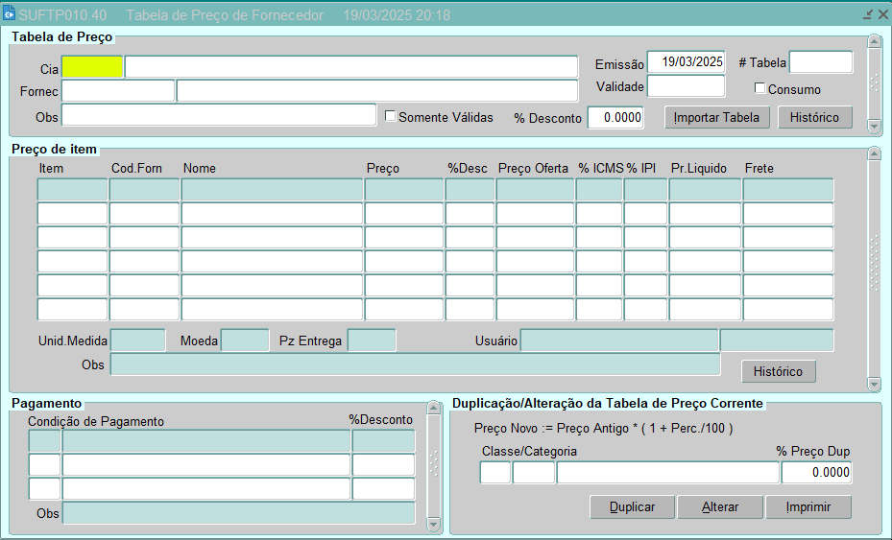This screenshot has height=540, width=892.
Task: Tick the Consumo checkbox
Action: point(760,89)
